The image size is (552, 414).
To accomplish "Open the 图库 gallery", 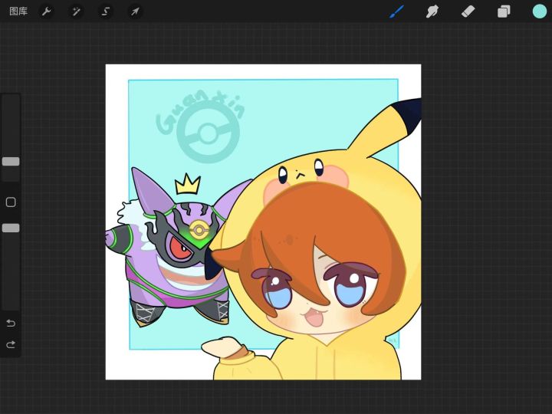I will pyautogui.click(x=18, y=11).
